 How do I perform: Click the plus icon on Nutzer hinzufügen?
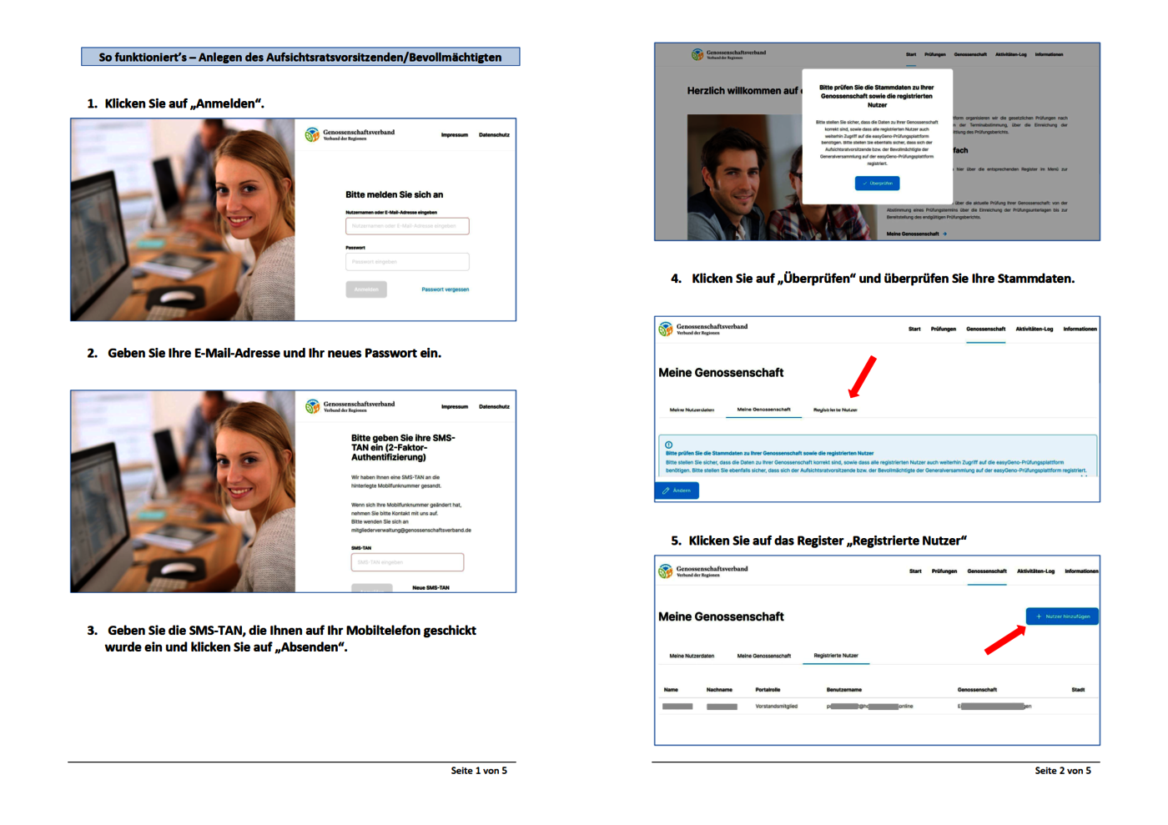[x=1039, y=616]
